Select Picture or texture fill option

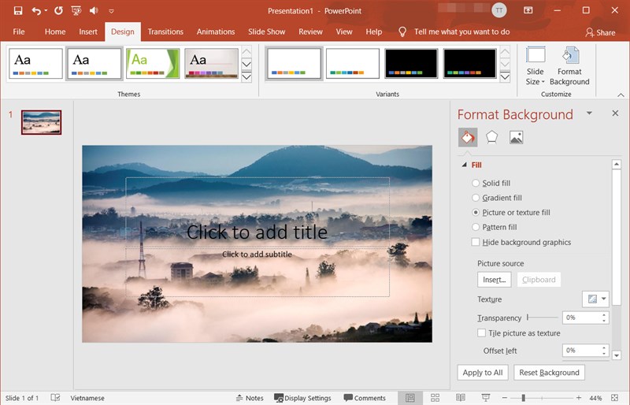510,213
